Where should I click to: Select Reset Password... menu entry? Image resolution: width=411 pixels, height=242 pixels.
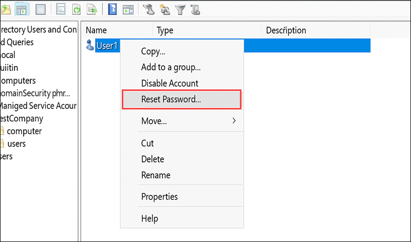tap(181, 99)
